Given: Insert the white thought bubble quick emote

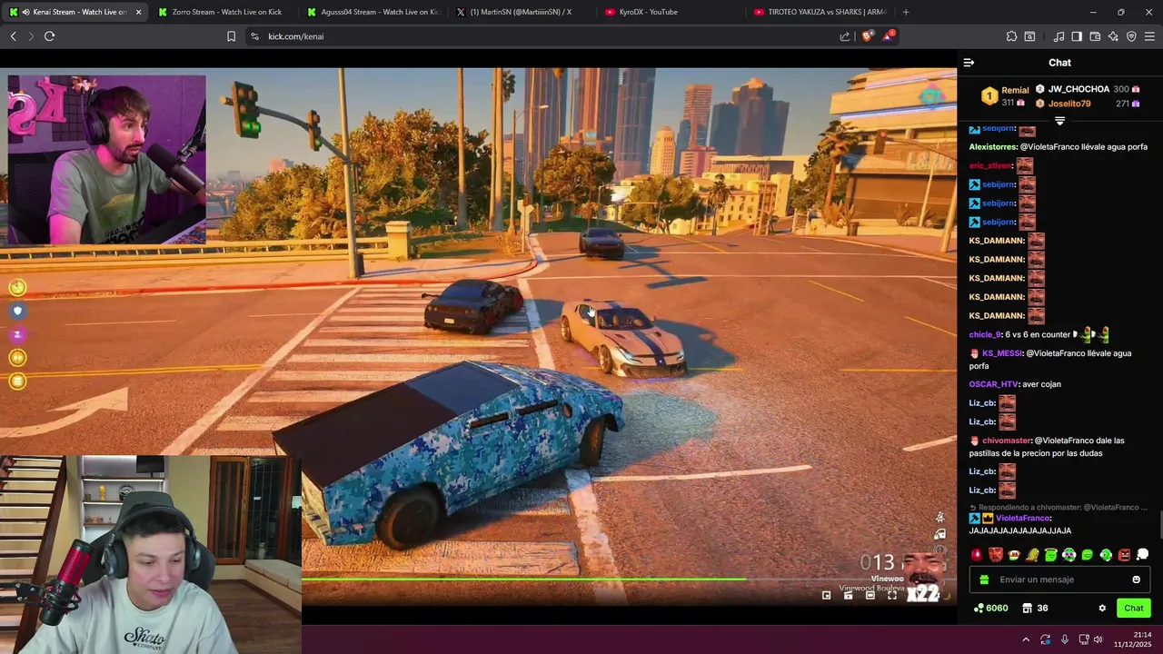Looking at the screenshot, I should pyautogui.click(x=1143, y=554).
